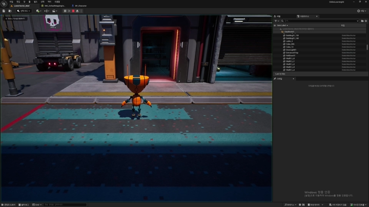Viewport: 369px width, 207px height.
Task: Open the Output Log in status bar
Action: pyautogui.click(x=24, y=204)
